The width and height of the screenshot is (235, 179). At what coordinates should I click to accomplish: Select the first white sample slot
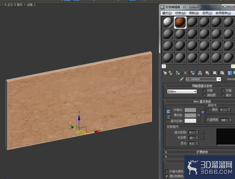point(168,22)
